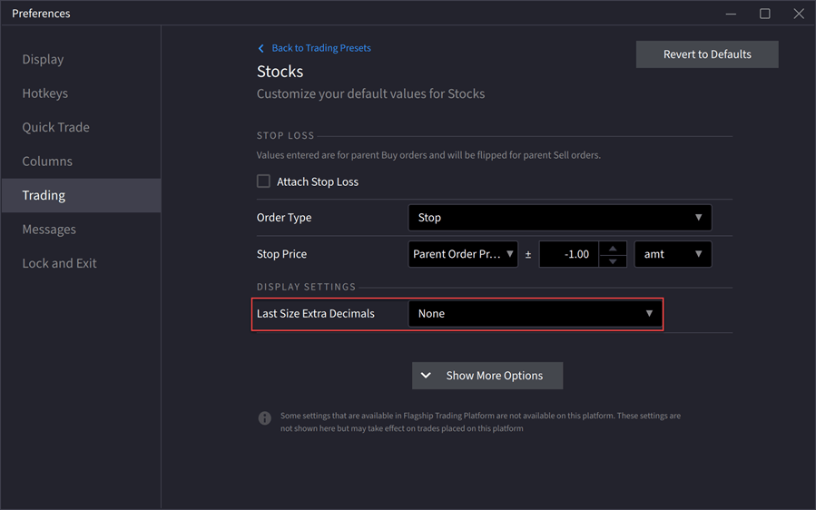Expand the Last Size Extra Decimals dropdown
Image resolution: width=816 pixels, height=510 pixels.
click(x=535, y=314)
